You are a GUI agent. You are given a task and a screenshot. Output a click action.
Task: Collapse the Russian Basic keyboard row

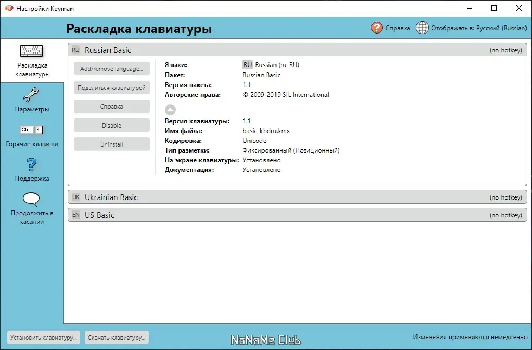coord(297,50)
